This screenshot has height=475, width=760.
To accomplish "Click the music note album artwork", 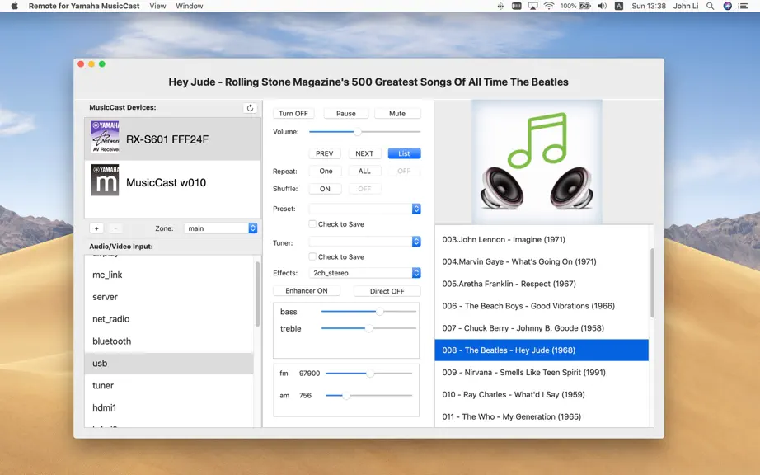I will click(x=537, y=162).
